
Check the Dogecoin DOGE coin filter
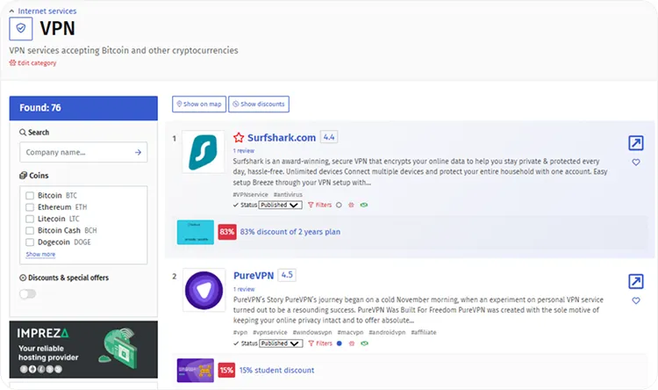pyautogui.click(x=30, y=242)
